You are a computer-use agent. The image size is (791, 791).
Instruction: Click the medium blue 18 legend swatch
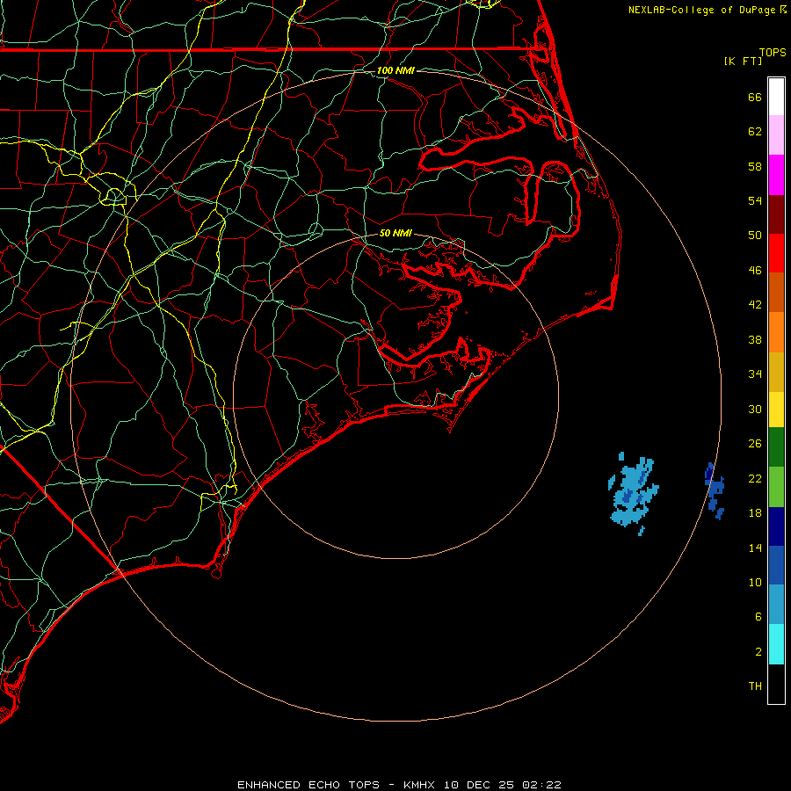(x=776, y=565)
